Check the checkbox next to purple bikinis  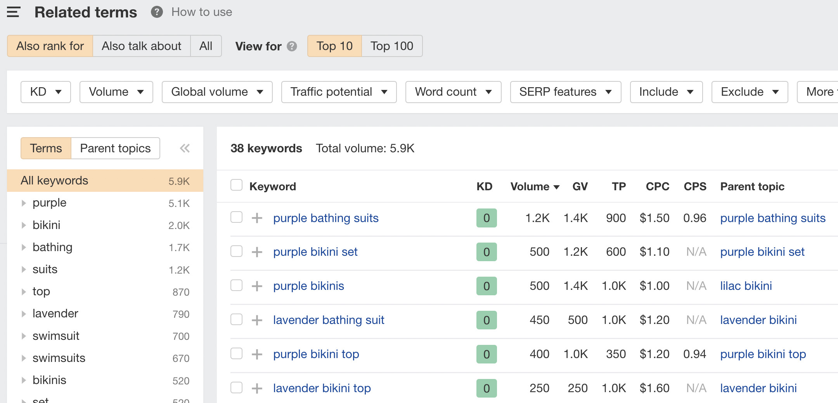tap(236, 286)
